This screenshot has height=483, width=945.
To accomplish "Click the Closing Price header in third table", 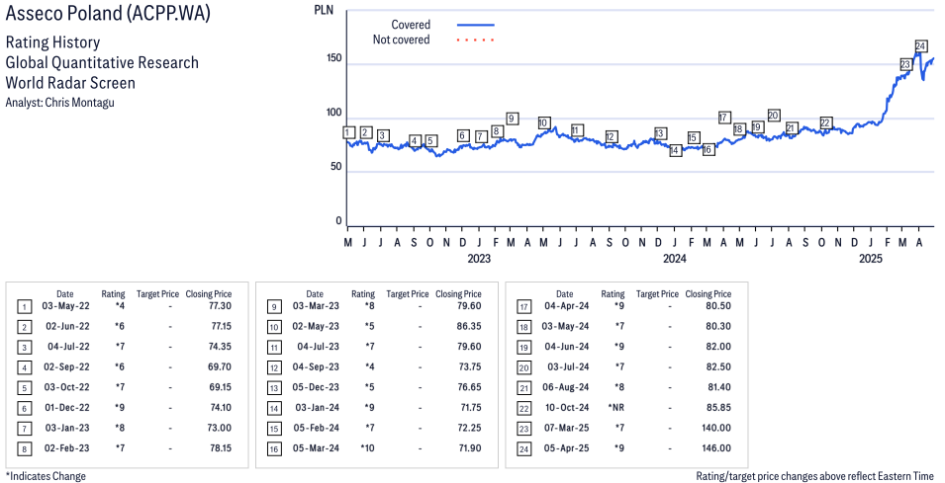I will coord(709,294).
